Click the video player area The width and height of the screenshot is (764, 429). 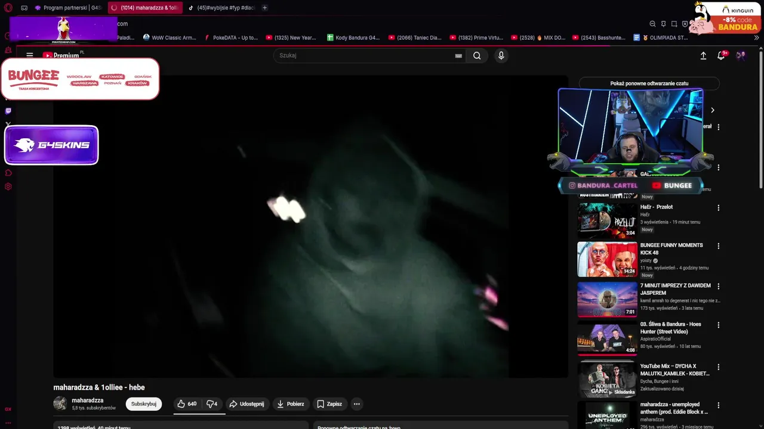tap(310, 226)
